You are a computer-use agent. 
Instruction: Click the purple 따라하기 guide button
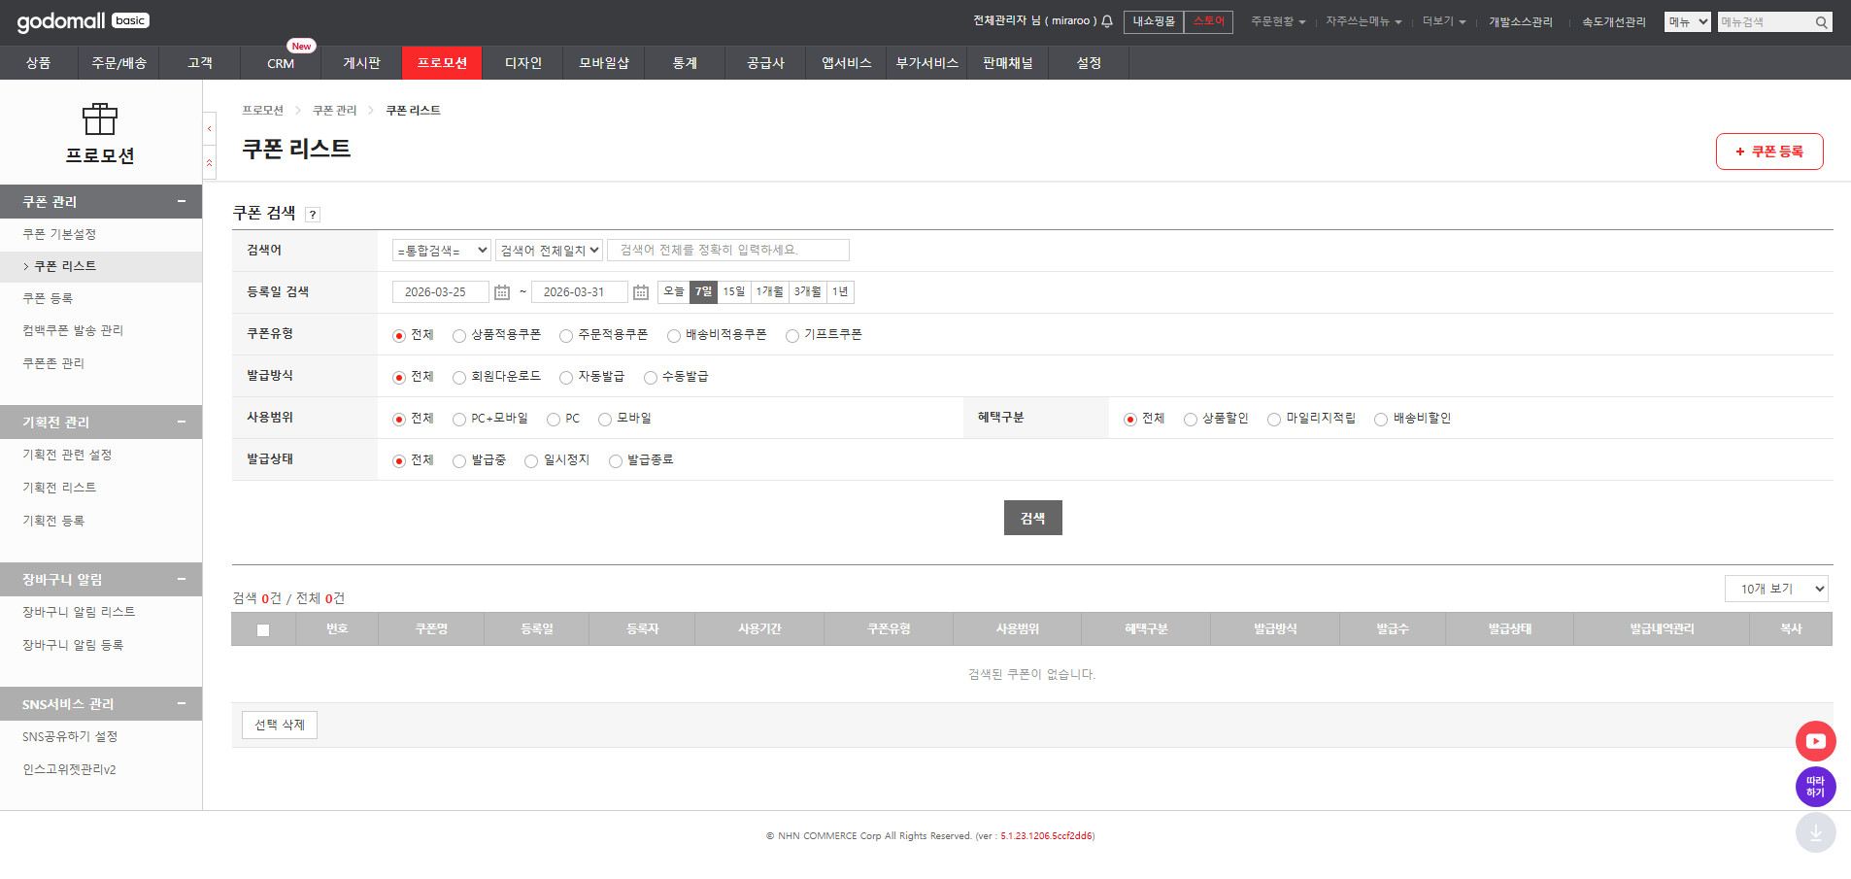click(x=1815, y=787)
